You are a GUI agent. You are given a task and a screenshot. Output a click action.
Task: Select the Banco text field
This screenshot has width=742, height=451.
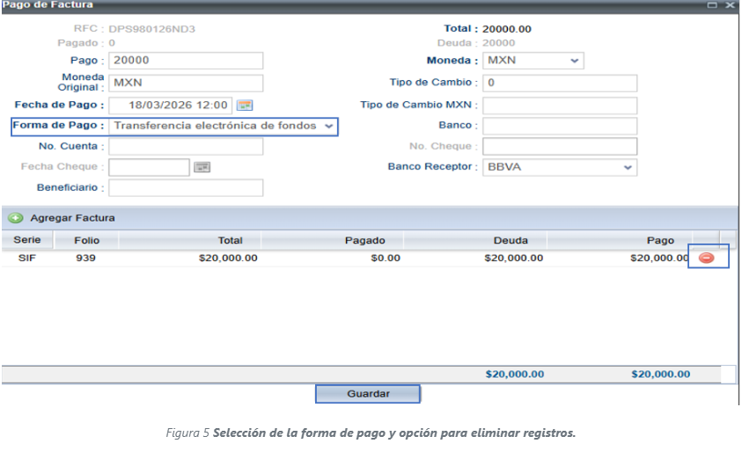559,126
